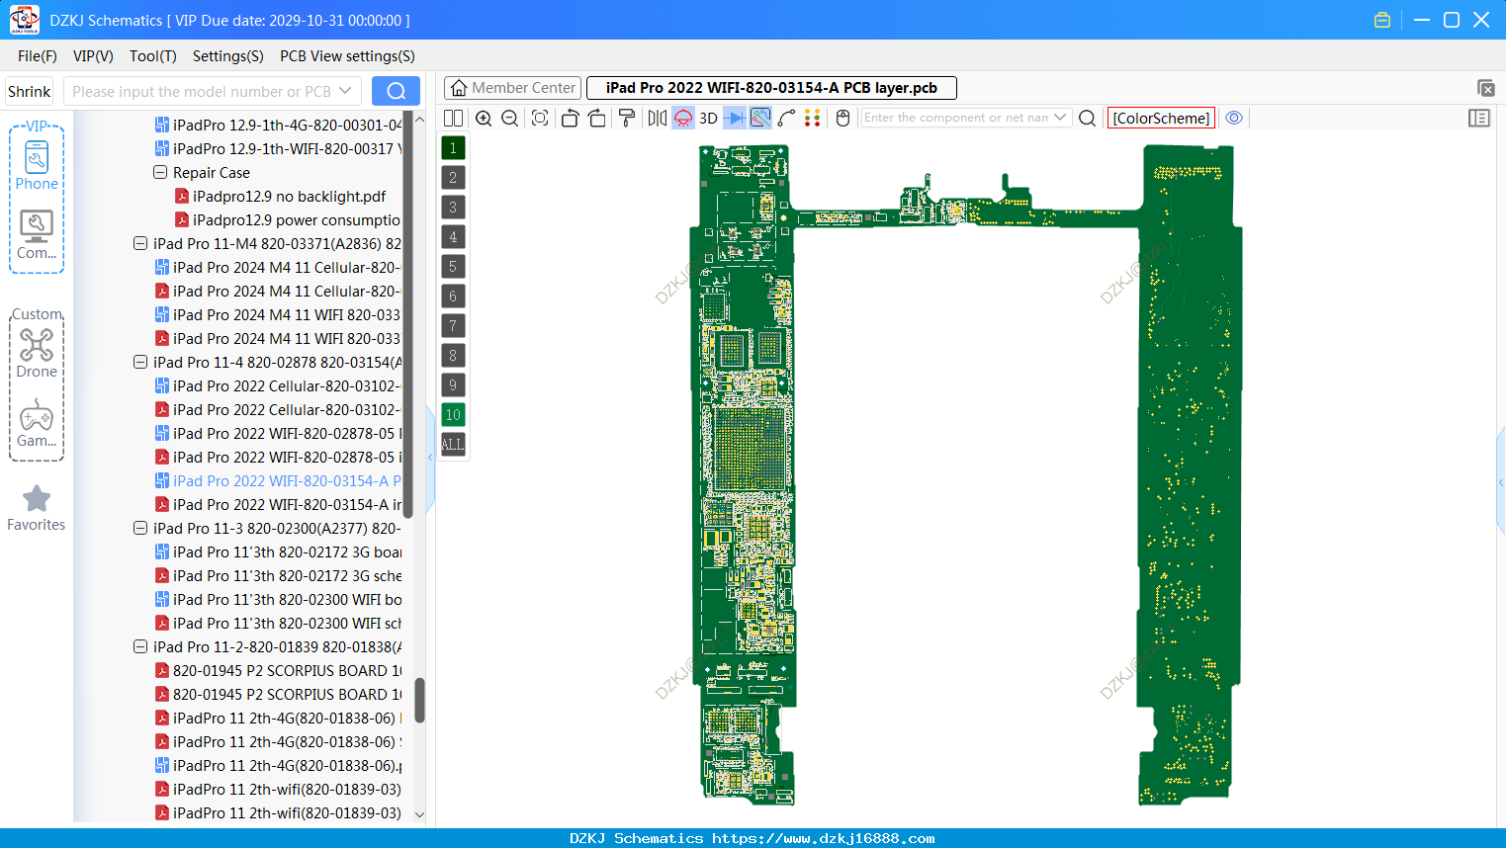Open the Phone category in sidebar
Viewport: 1506px width, 848px height.
[x=37, y=165]
